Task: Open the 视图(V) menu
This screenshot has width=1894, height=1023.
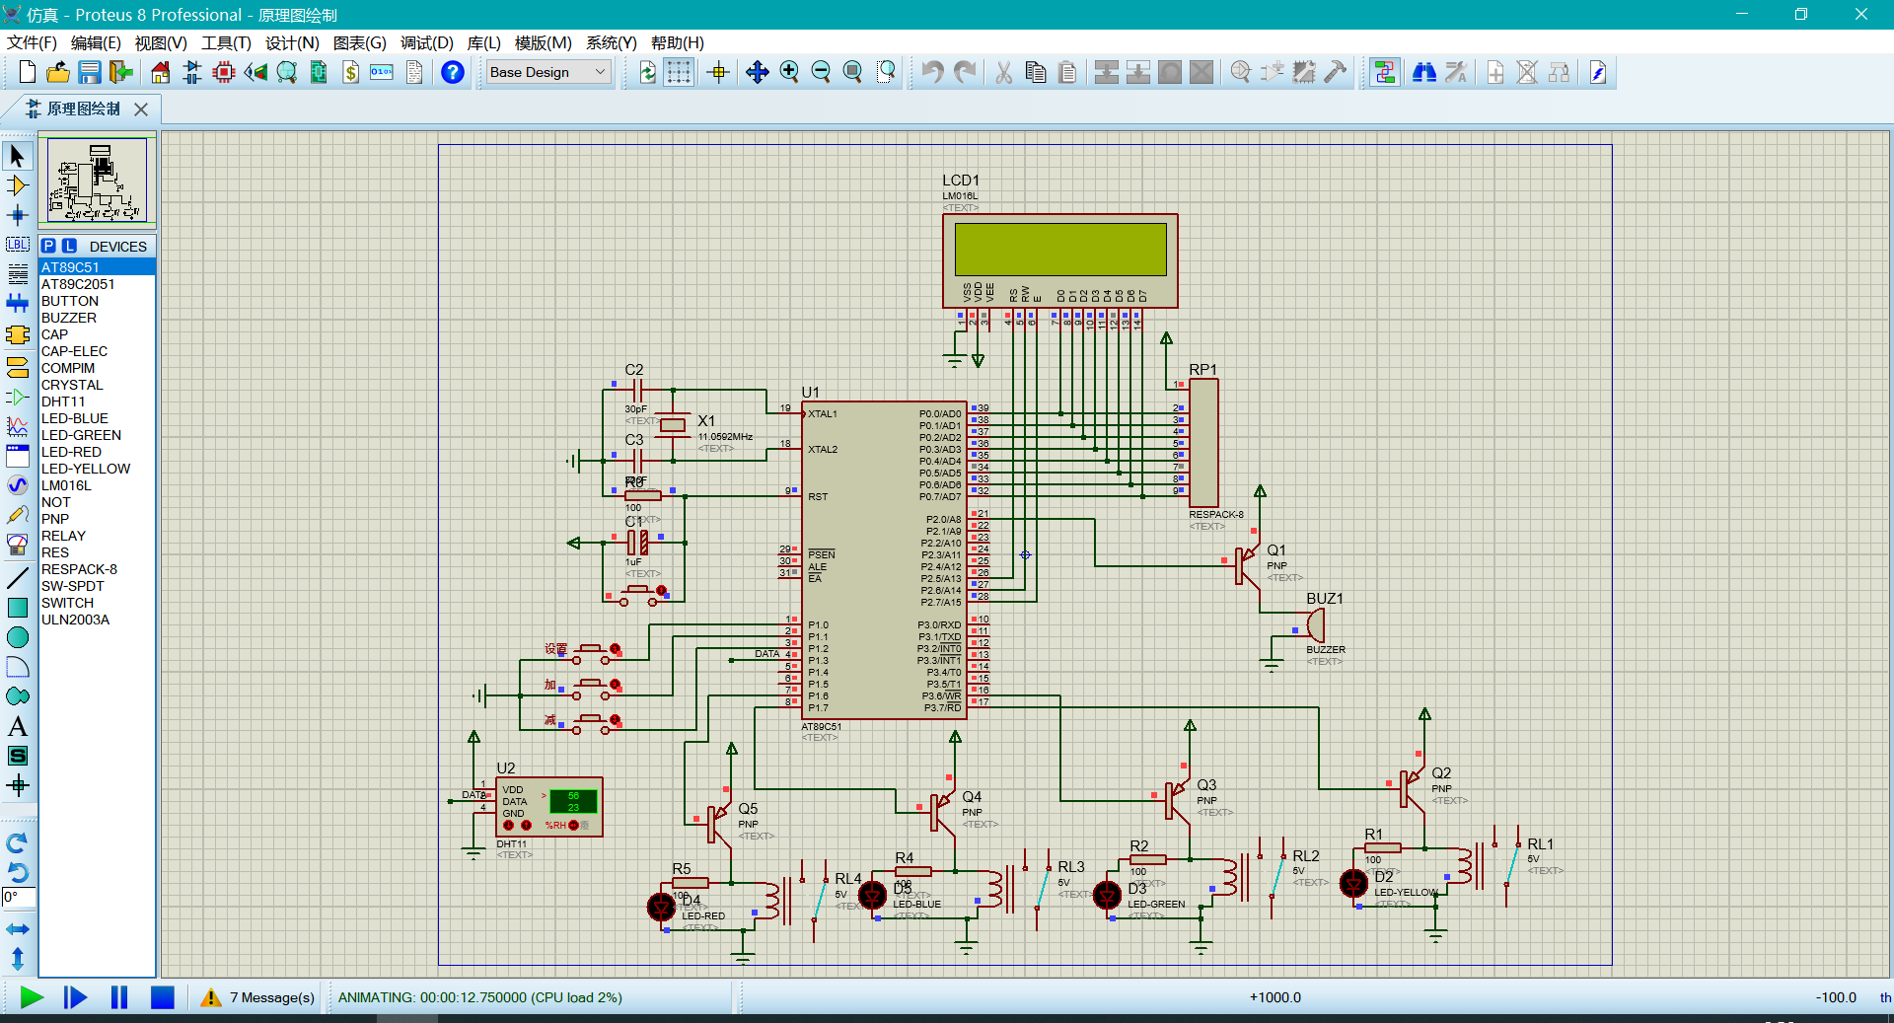Action: pos(161,42)
